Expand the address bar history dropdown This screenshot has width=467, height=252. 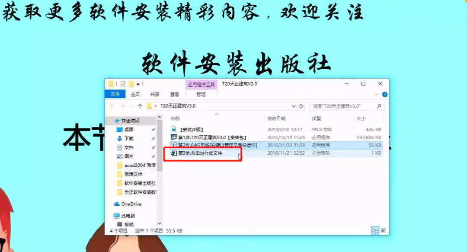(x=294, y=106)
